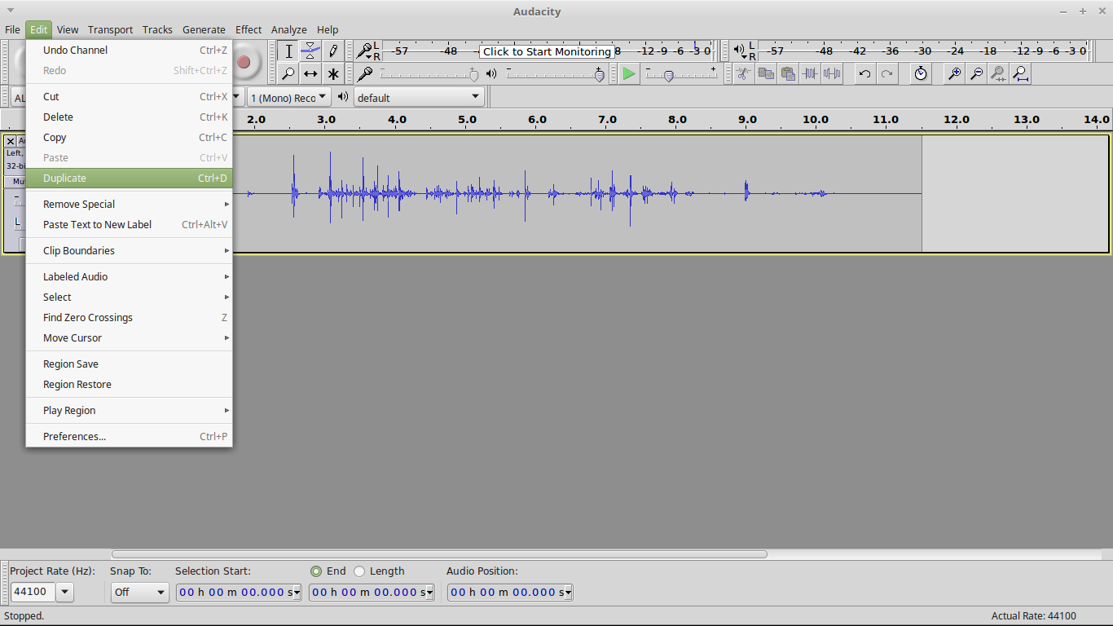This screenshot has height=626, width=1113.
Task: Click the Fit Selection zoom icon
Action: (998, 74)
